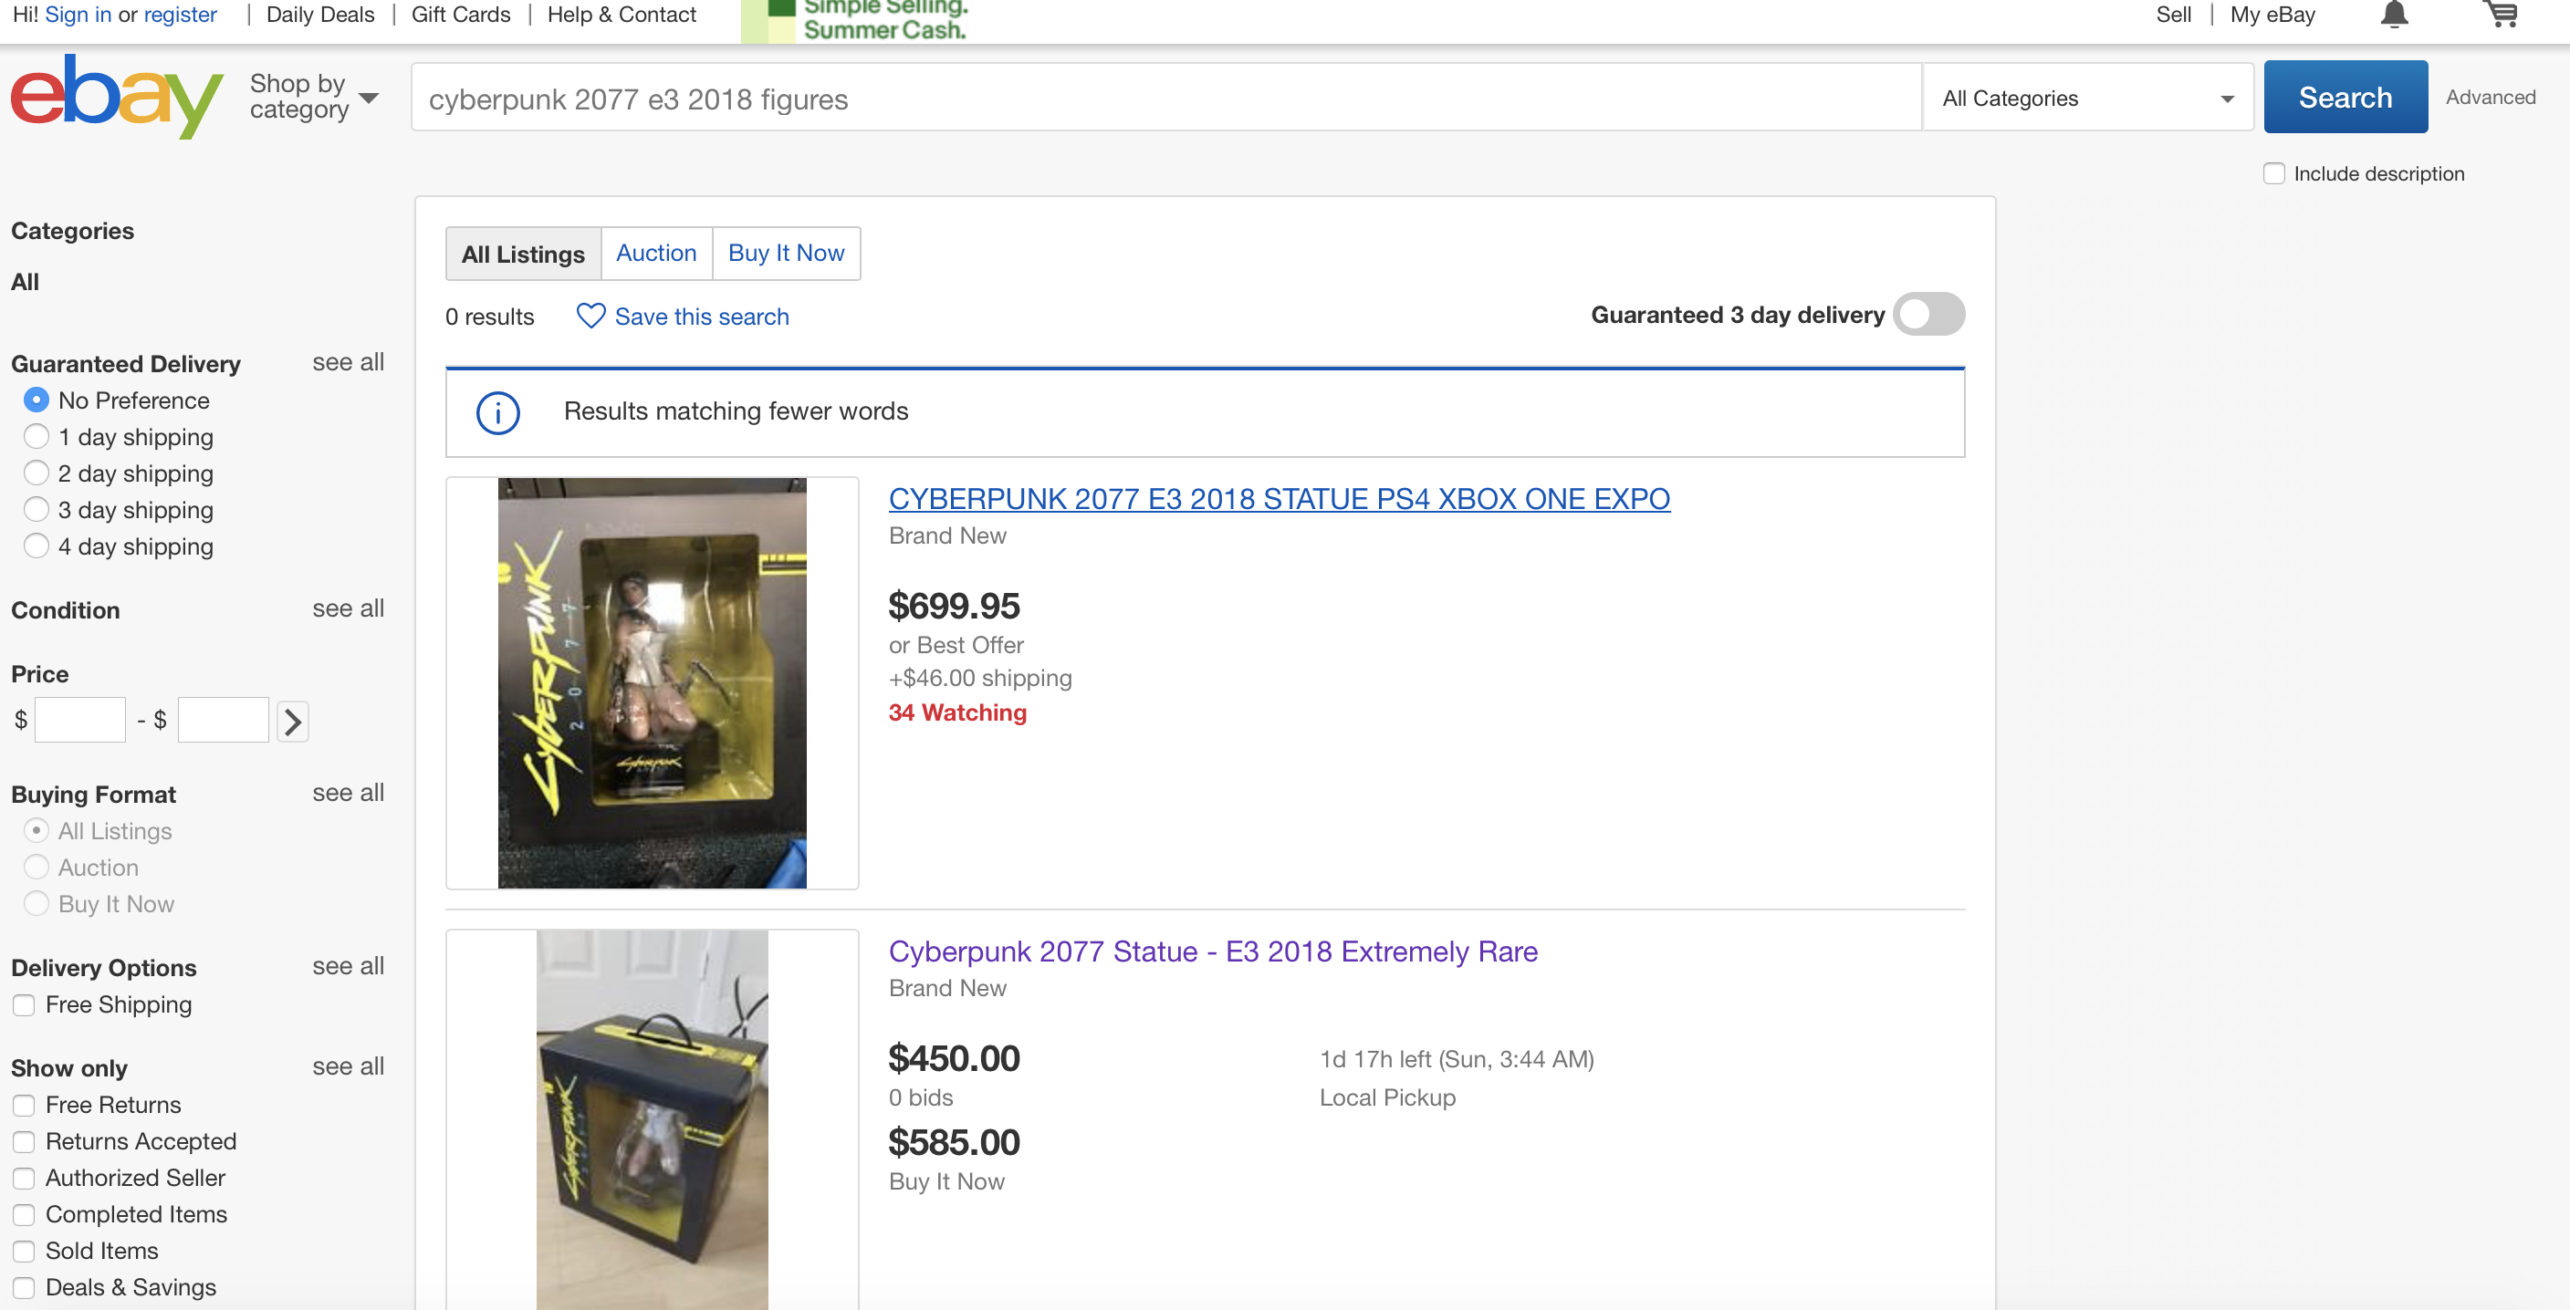
Task: Open the All Categories dropdown
Action: point(2087,98)
